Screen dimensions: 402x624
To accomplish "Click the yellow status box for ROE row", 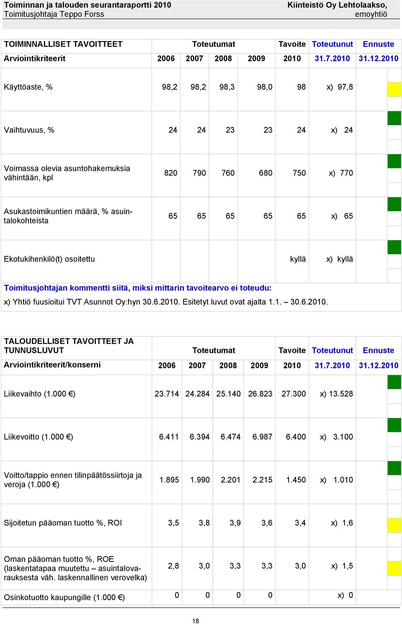I will (x=394, y=568).
